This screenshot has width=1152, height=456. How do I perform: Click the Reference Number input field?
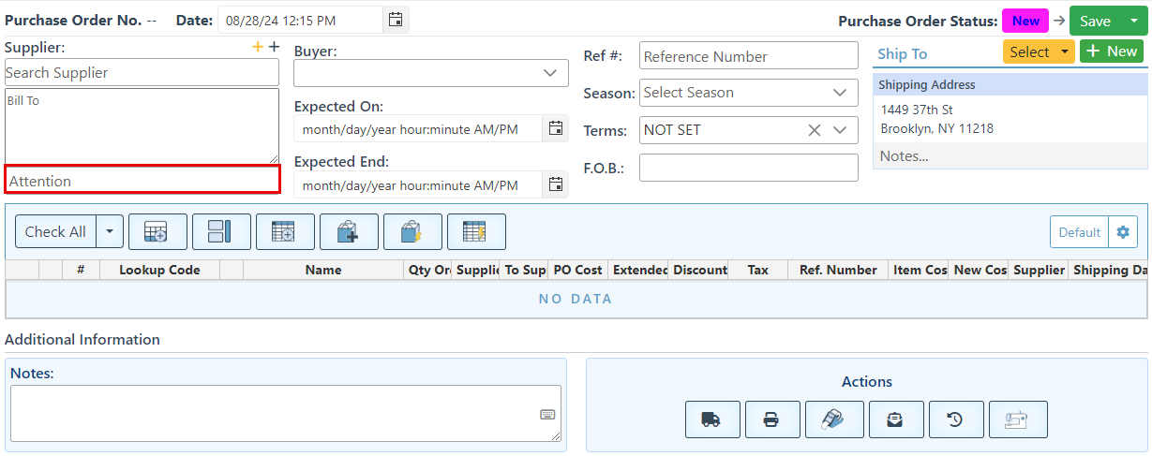coord(748,56)
